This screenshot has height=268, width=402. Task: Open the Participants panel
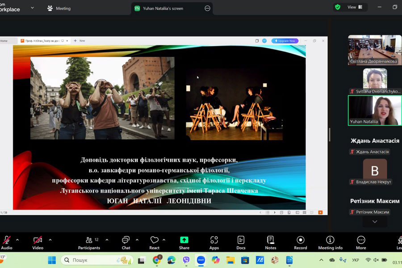click(x=89, y=240)
